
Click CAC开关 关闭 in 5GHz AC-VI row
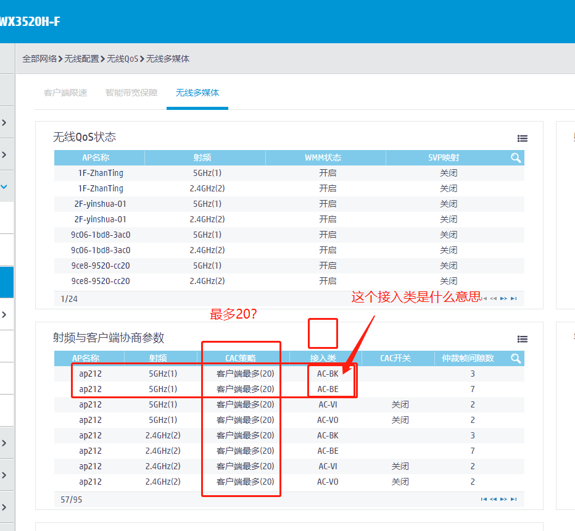[400, 404]
